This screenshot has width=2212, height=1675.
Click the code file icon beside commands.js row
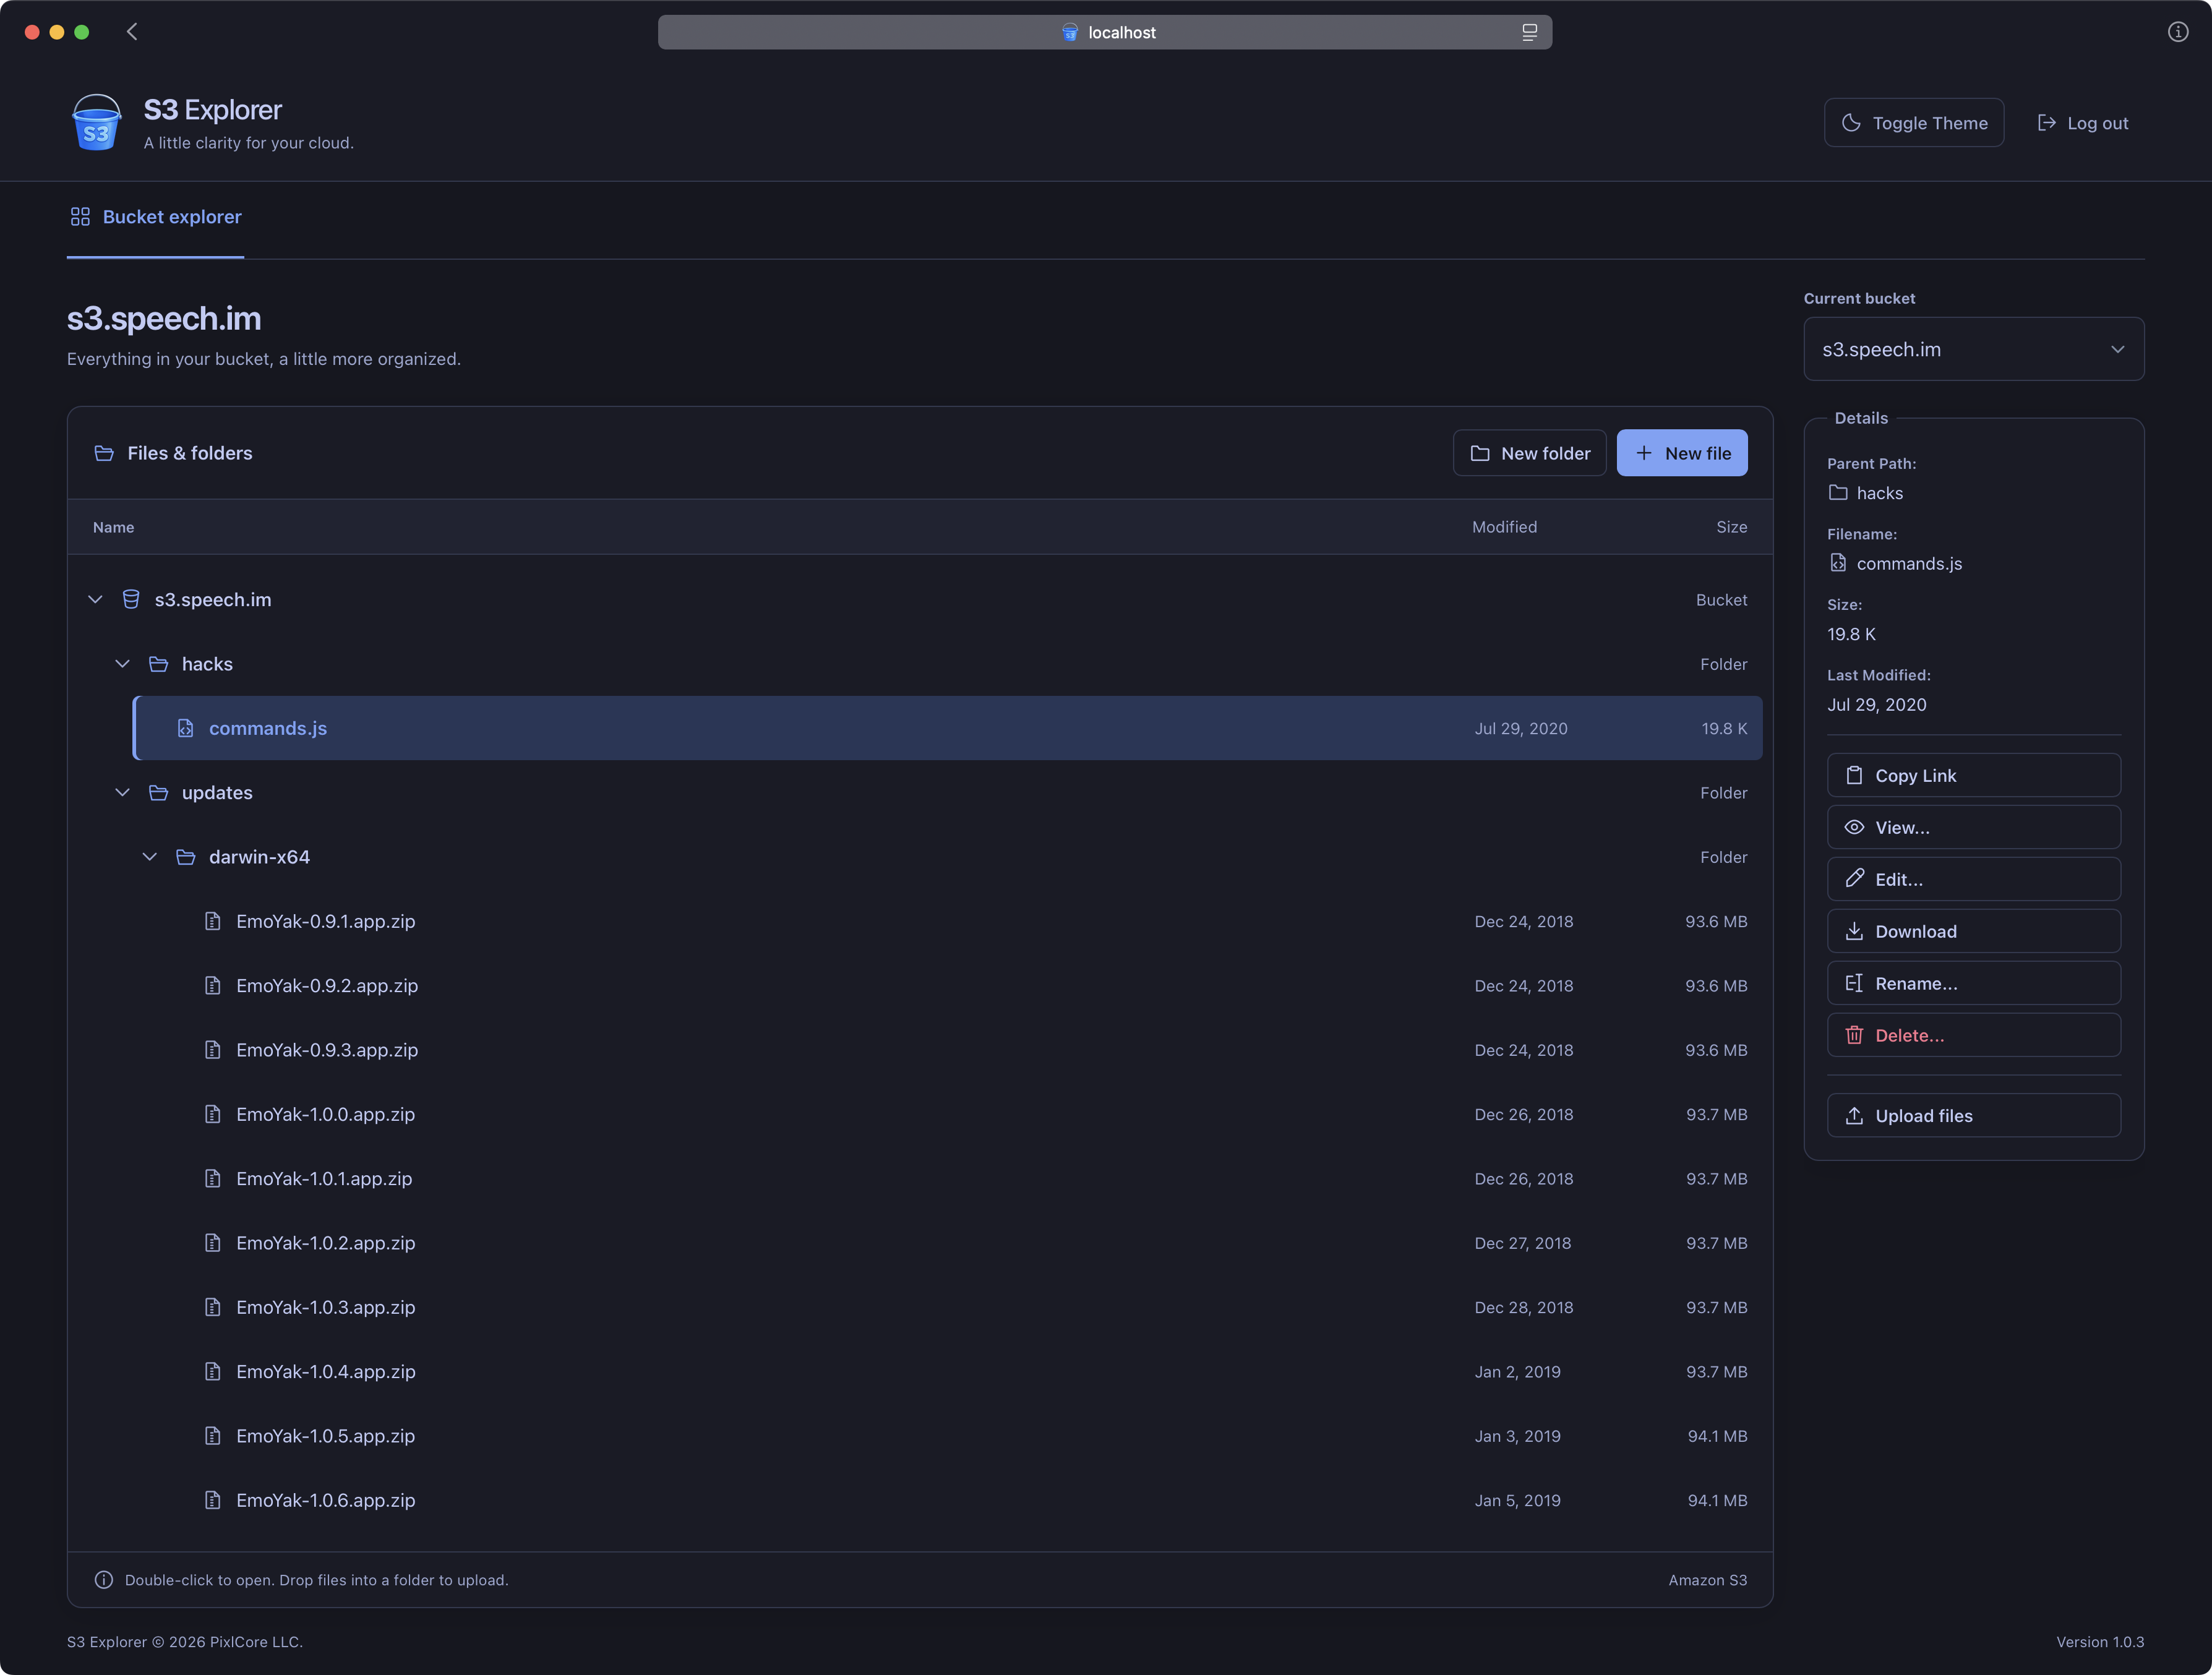coord(185,728)
